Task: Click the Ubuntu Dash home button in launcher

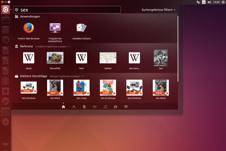Action: (x=5, y=10)
